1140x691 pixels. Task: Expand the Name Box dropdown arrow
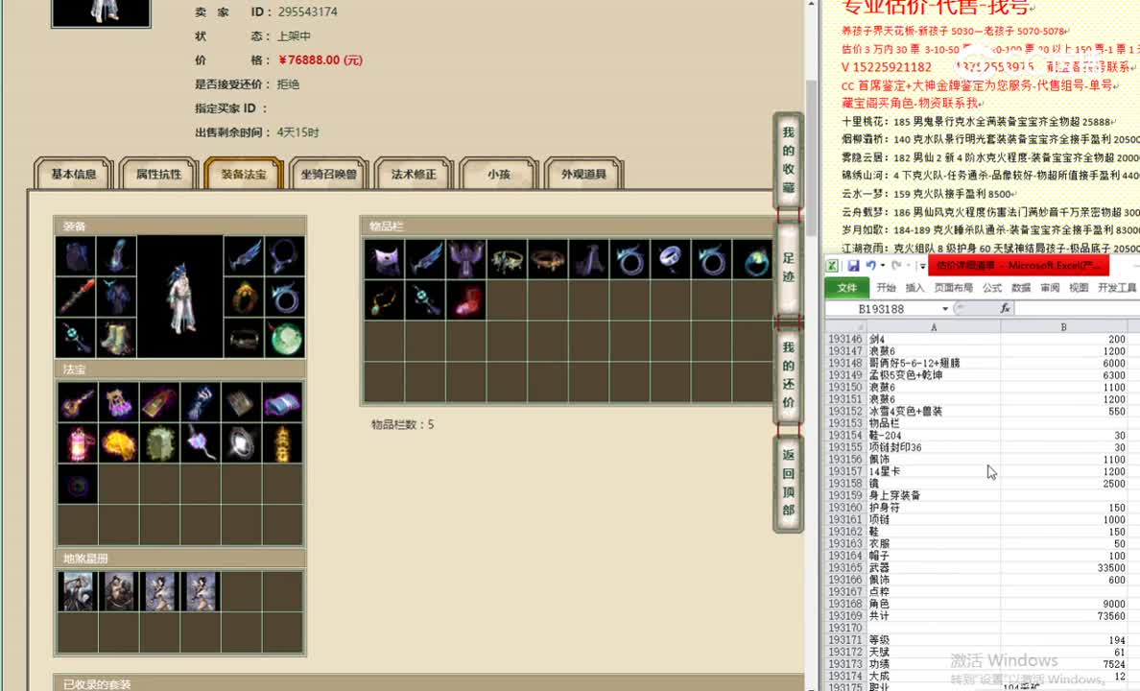[945, 308]
